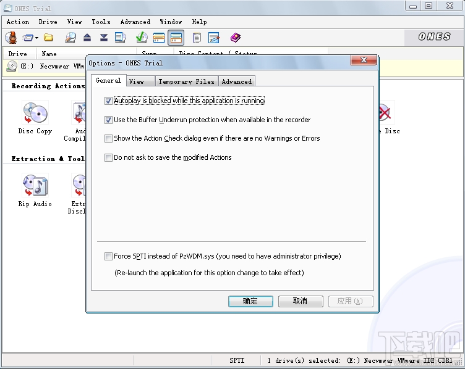Open the Action menu

click(x=18, y=22)
